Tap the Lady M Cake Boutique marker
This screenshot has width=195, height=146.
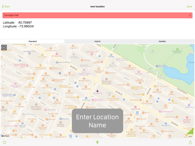[x=187, y=98]
